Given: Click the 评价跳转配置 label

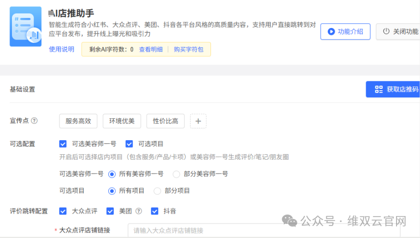Looking at the screenshot, I should 28,211.
